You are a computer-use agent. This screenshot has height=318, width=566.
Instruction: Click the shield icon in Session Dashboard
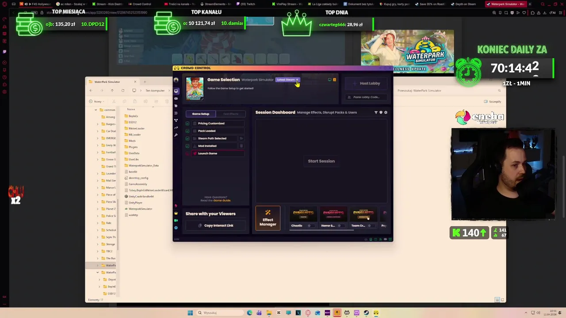[x=381, y=113]
